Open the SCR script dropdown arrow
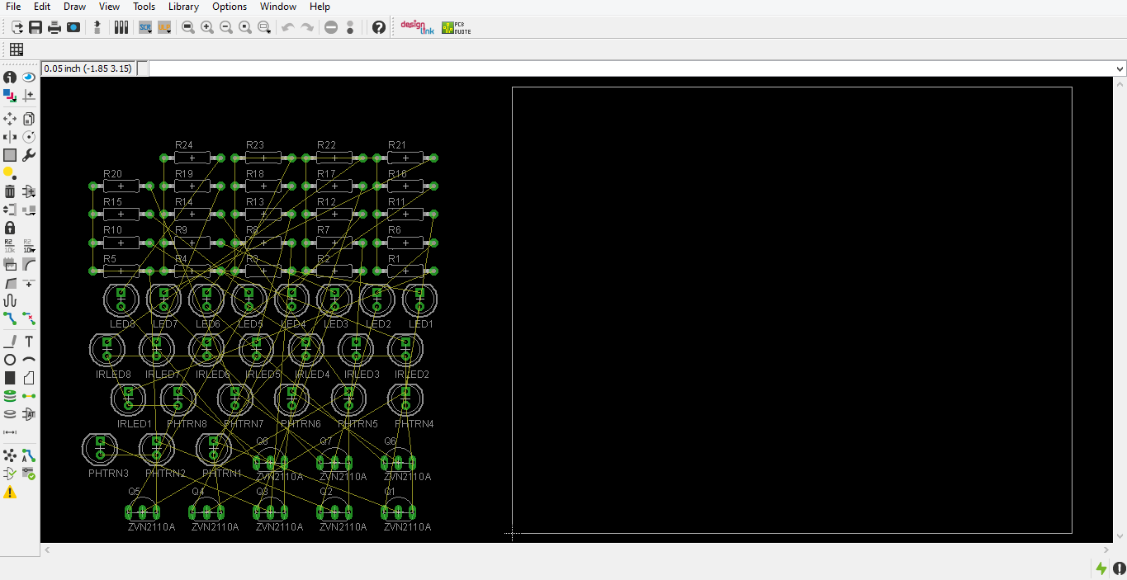1127x580 pixels. 148,31
